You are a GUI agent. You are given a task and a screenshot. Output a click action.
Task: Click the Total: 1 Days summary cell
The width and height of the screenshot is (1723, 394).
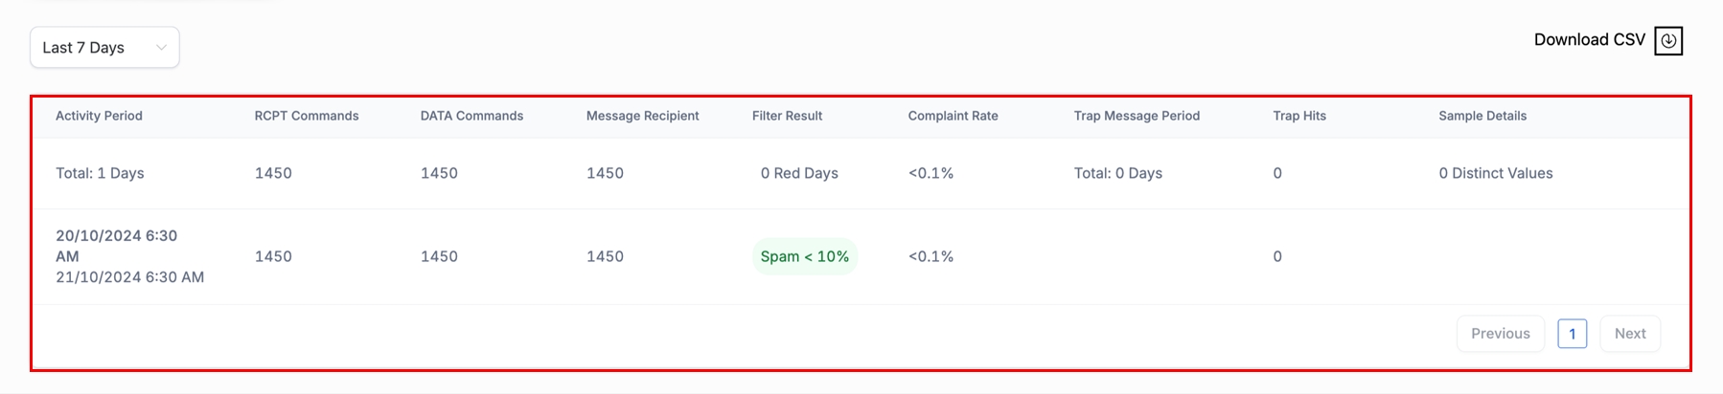[100, 173]
